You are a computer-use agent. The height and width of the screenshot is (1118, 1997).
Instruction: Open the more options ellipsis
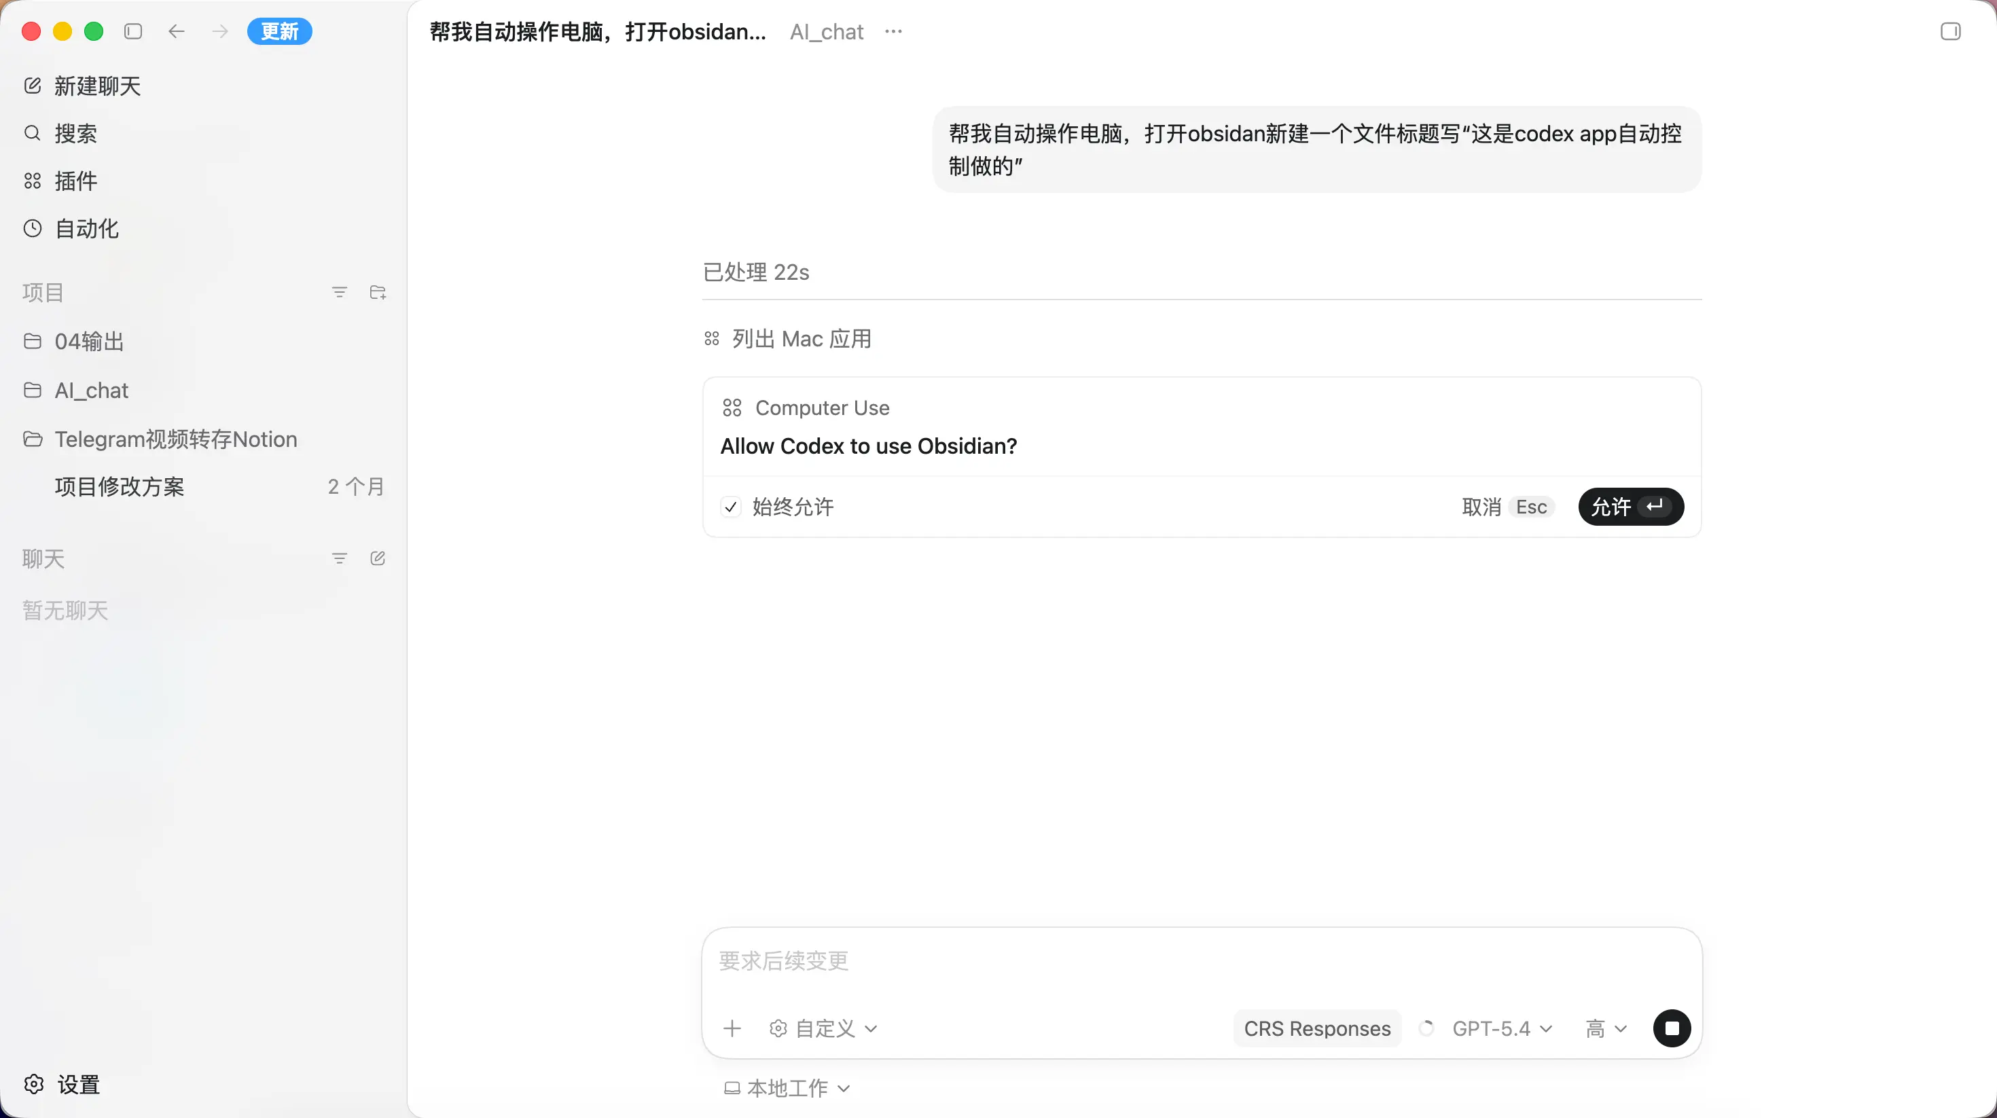(x=893, y=32)
